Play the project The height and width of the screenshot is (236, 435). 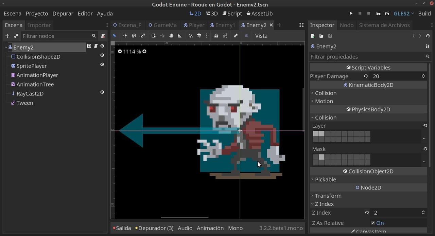point(351,13)
